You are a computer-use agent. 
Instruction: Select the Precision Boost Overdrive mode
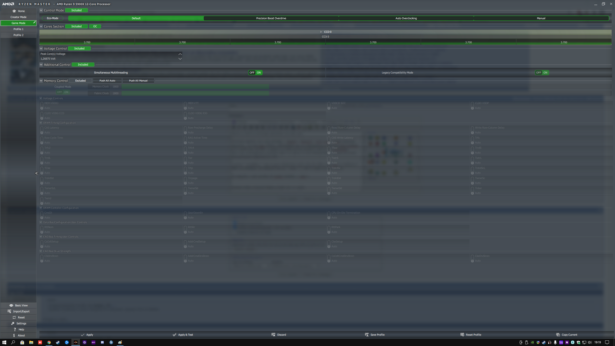pos(271,18)
